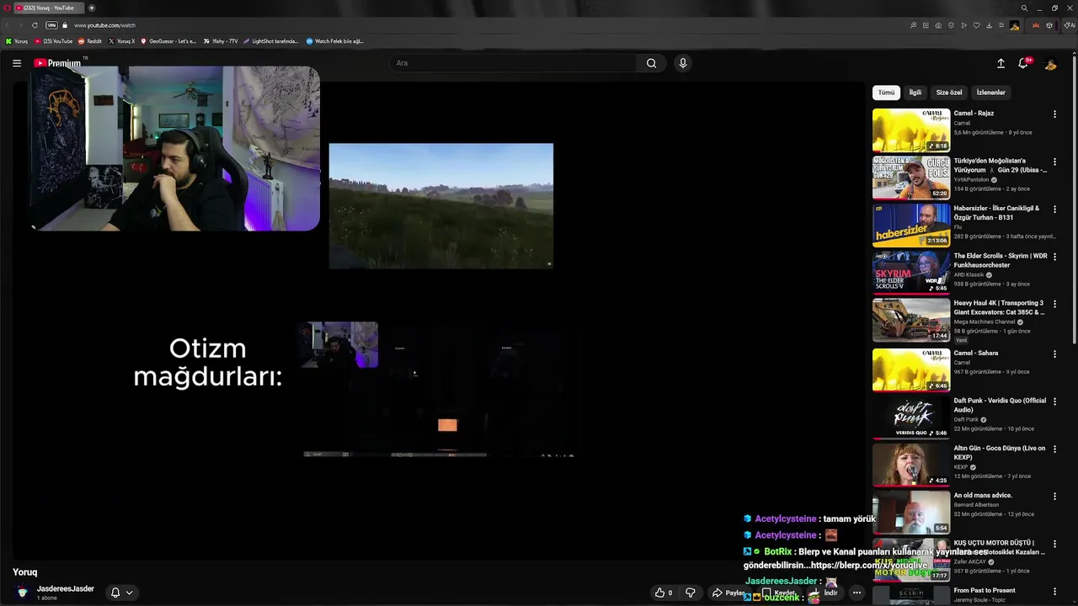
Task: Open Heavy Haul 4K video title
Action: [1000, 307]
